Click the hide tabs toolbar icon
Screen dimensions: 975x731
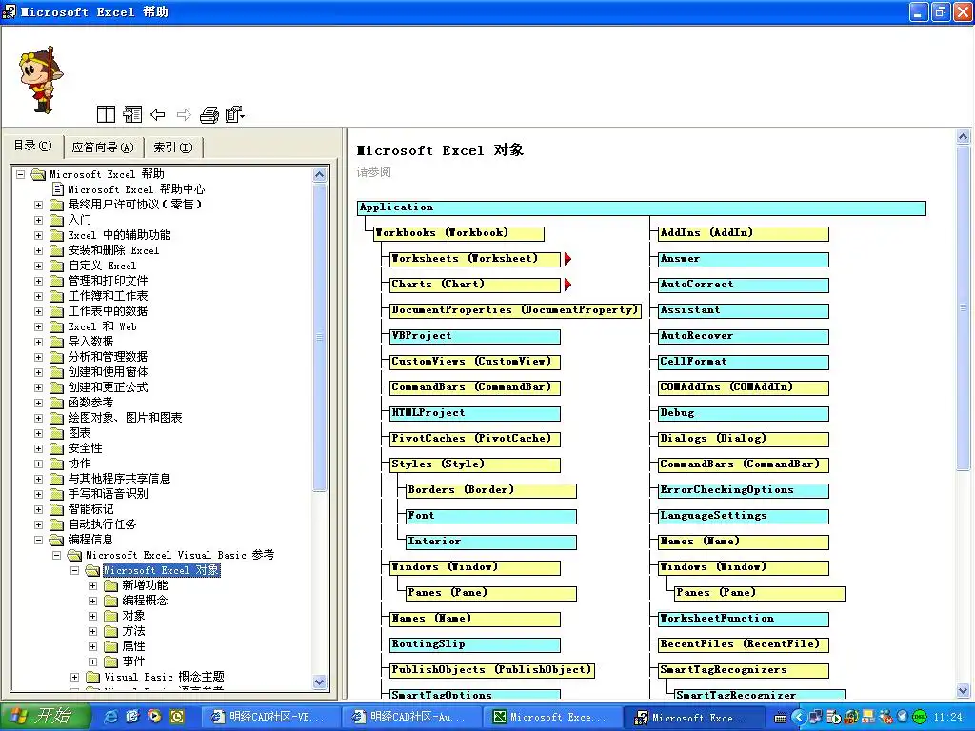pyautogui.click(x=132, y=114)
